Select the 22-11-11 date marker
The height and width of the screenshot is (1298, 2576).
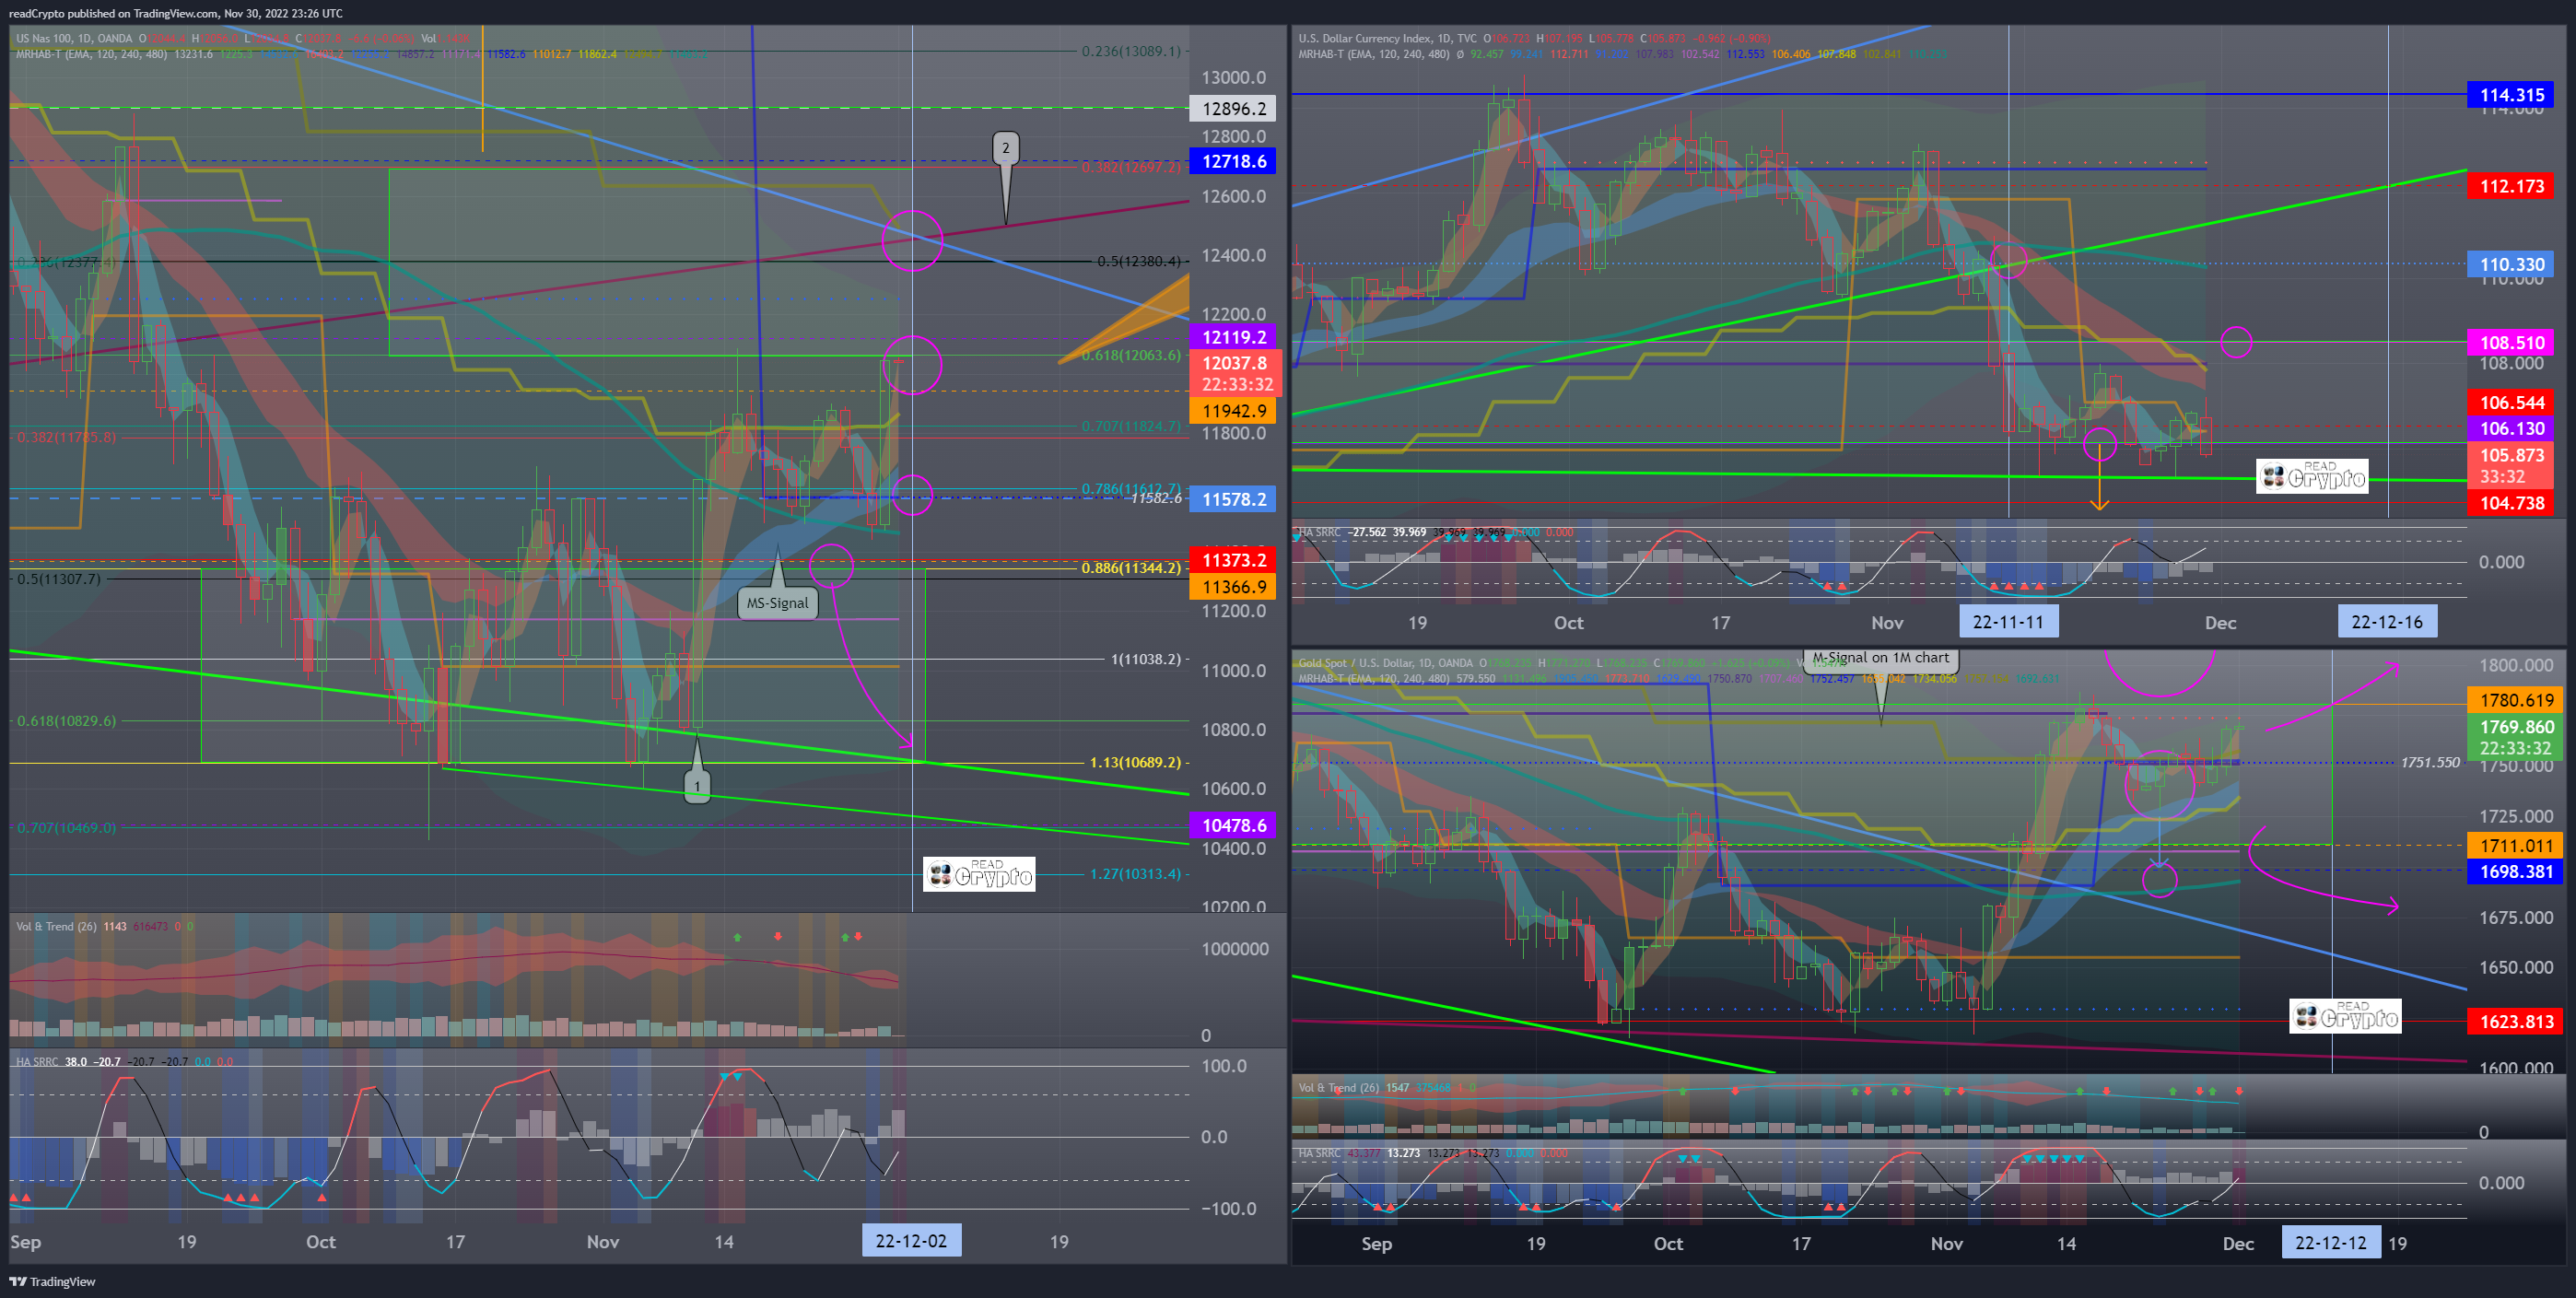[x=2008, y=622]
